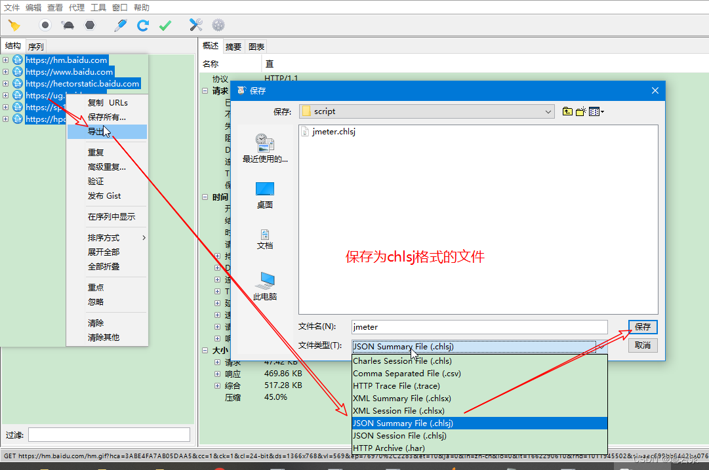Click the clear session broom icon
This screenshot has height=470, width=709.
tap(13, 25)
